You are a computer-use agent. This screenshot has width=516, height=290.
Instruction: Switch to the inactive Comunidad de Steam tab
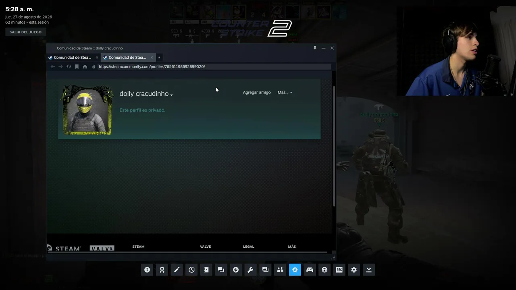[x=73, y=57]
